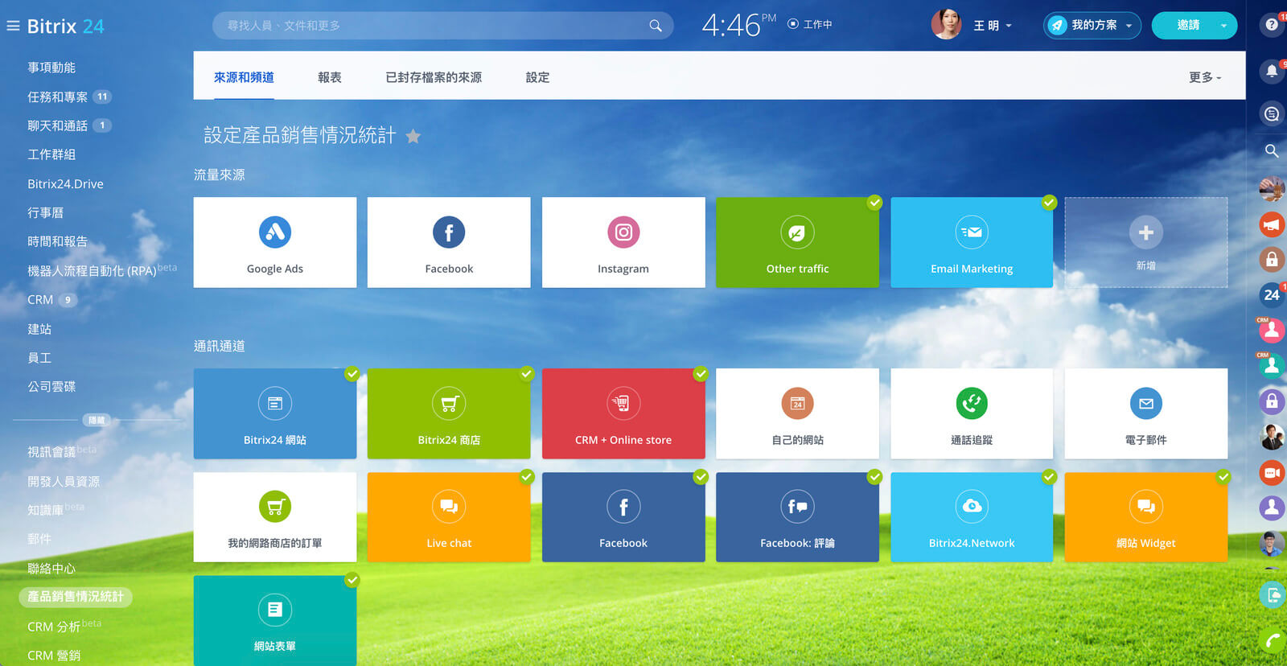1287x666 pixels.
Task: Open 事項動能 in left menu
Action: coord(51,68)
